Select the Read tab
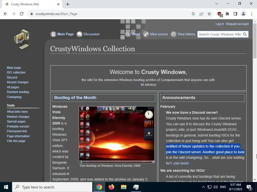257x192 pixels. tap(133, 34)
